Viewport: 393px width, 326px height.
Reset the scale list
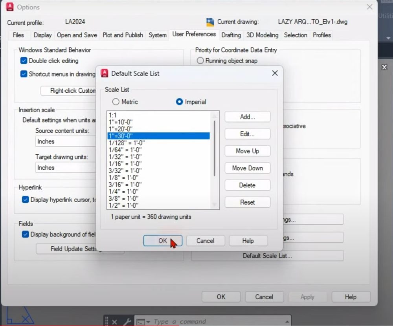247,202
